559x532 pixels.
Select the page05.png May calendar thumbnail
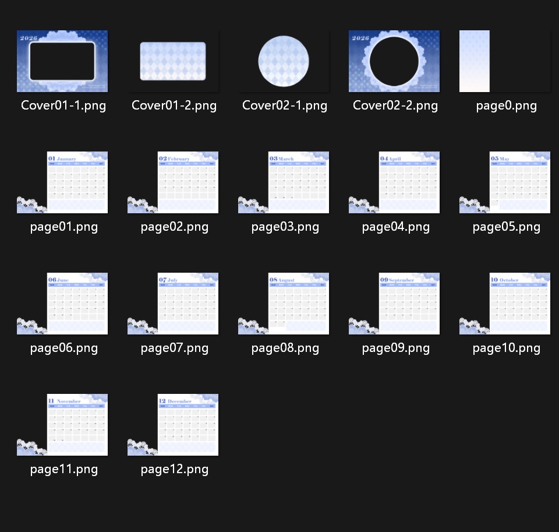[x=505, y=182]
